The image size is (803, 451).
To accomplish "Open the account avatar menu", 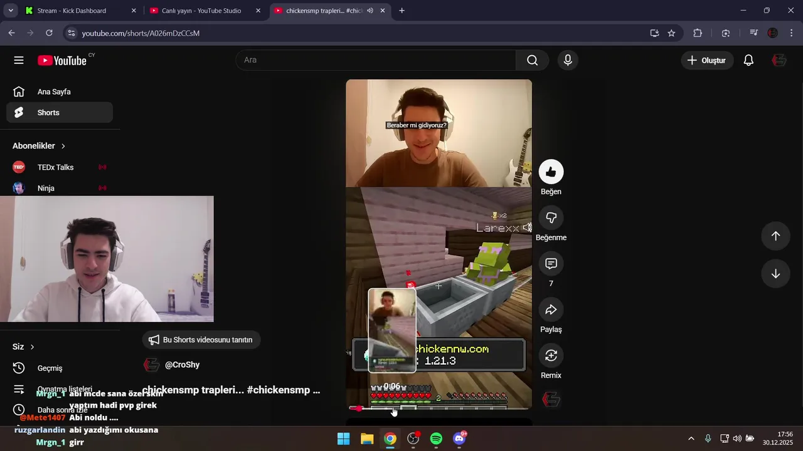I will 779,60.
